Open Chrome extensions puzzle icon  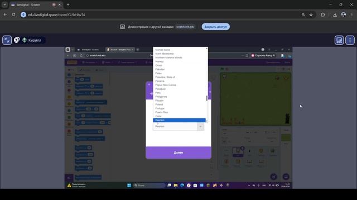pyautogui.click(x=322, y=15)
